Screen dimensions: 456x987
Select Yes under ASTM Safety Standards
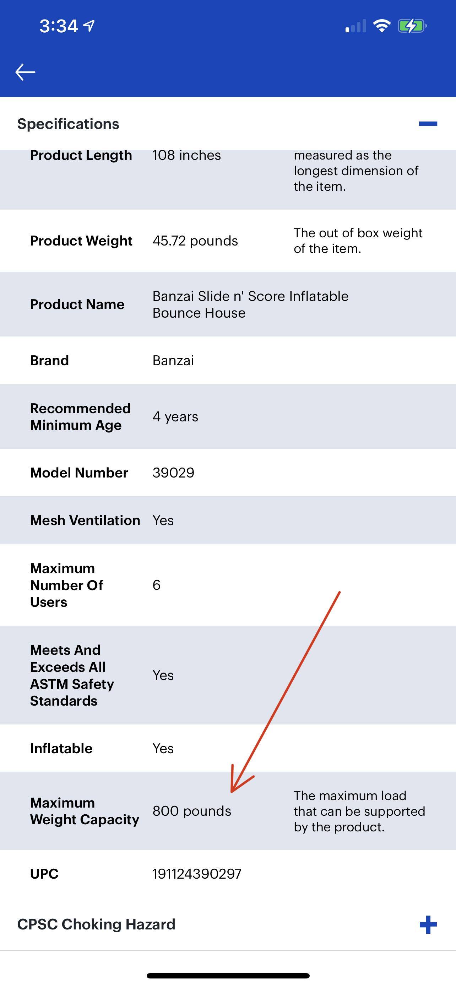click(x=163, y=675)
